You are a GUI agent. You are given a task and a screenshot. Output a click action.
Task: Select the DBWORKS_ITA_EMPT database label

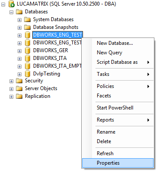click(57, 66)
